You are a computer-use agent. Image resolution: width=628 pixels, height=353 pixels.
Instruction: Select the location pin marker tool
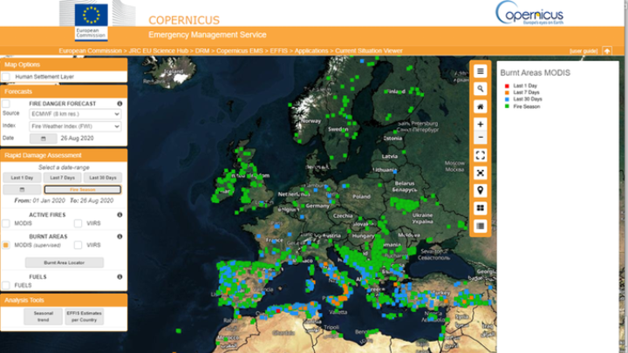(x=481, y=191)
